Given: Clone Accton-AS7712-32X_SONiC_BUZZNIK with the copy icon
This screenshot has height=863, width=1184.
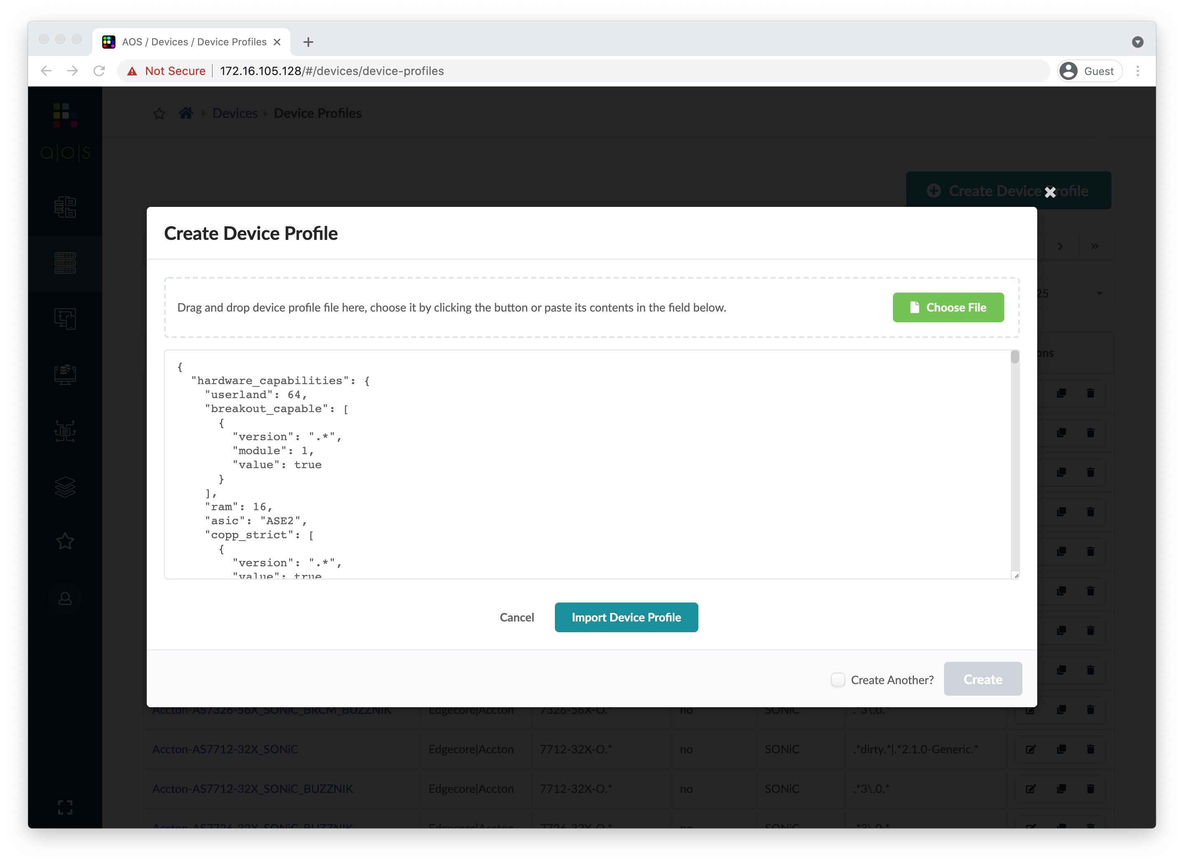Looking at the screenshot, I should click(x=1062, y=789).
